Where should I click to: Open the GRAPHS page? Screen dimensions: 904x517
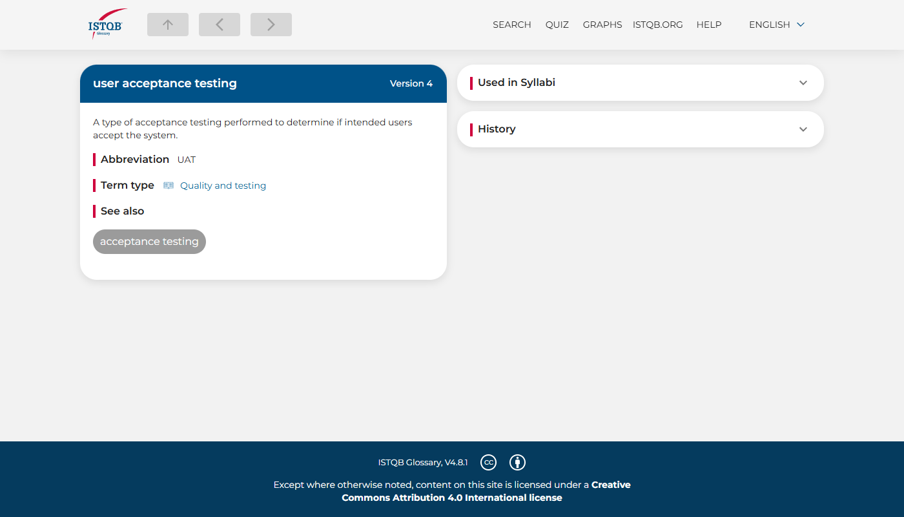pos(602,25)
